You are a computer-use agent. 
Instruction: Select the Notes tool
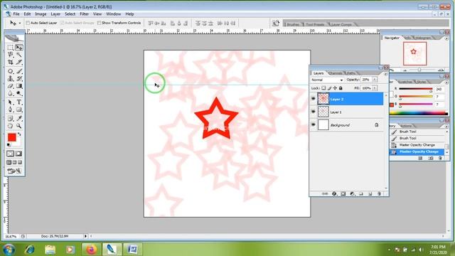click(x=11, y=119)
